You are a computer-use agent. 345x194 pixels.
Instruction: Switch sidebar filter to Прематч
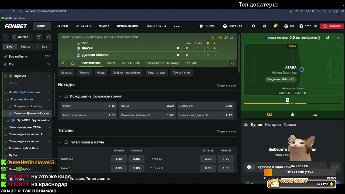(27, 47)
